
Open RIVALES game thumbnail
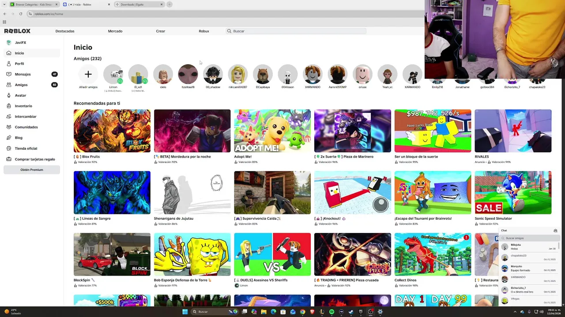tap(513, 131)
